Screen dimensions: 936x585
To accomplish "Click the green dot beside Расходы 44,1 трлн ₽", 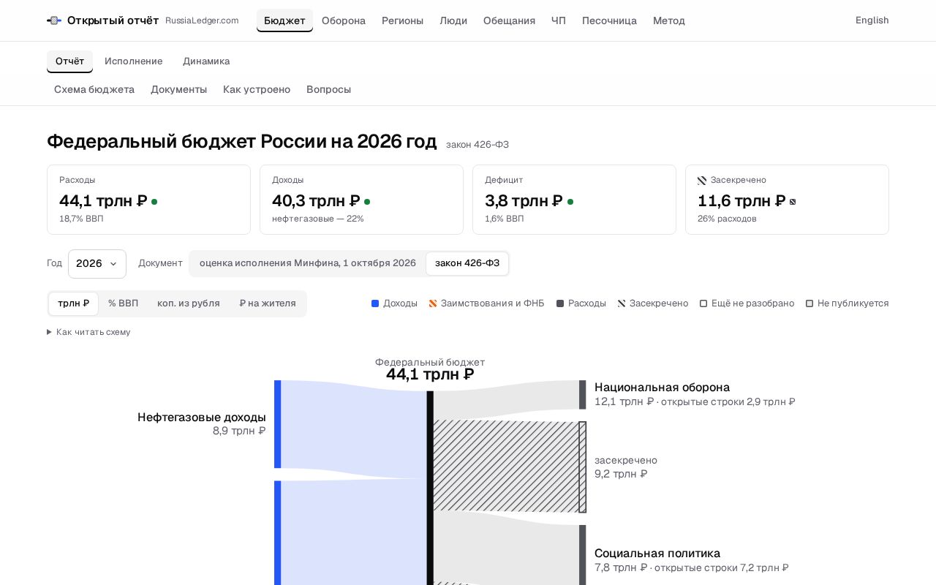I will point(154,202).
